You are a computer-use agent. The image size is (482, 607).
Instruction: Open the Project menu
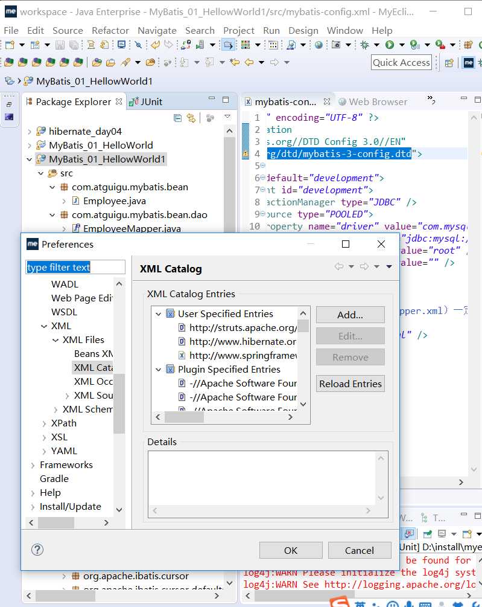238,30
